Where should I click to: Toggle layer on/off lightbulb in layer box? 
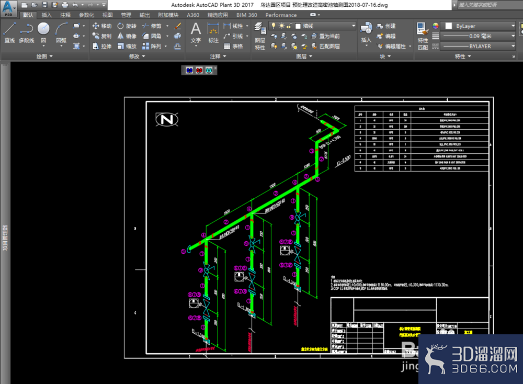274,26
